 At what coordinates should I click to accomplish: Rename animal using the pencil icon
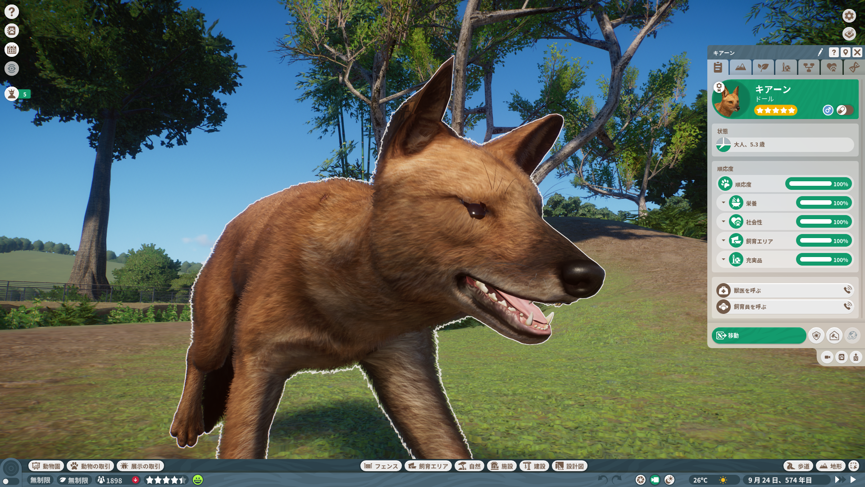click(820, 52)
